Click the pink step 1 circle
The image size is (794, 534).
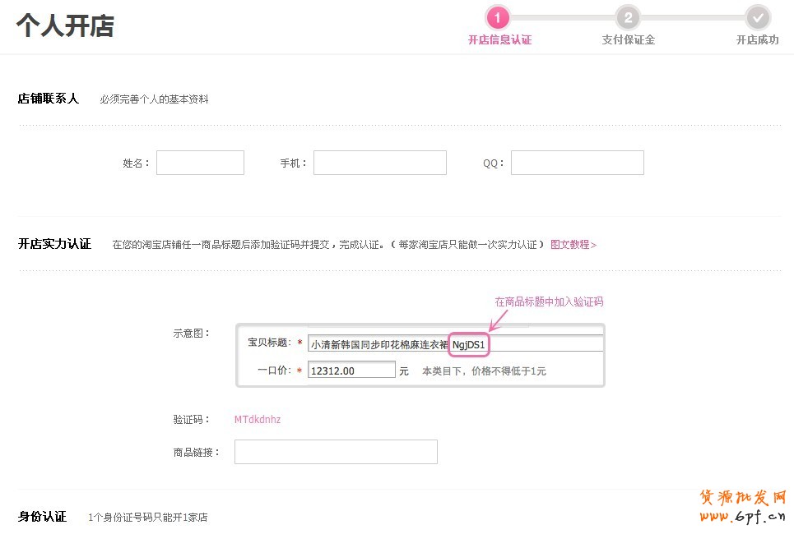(x=498, y=17)
